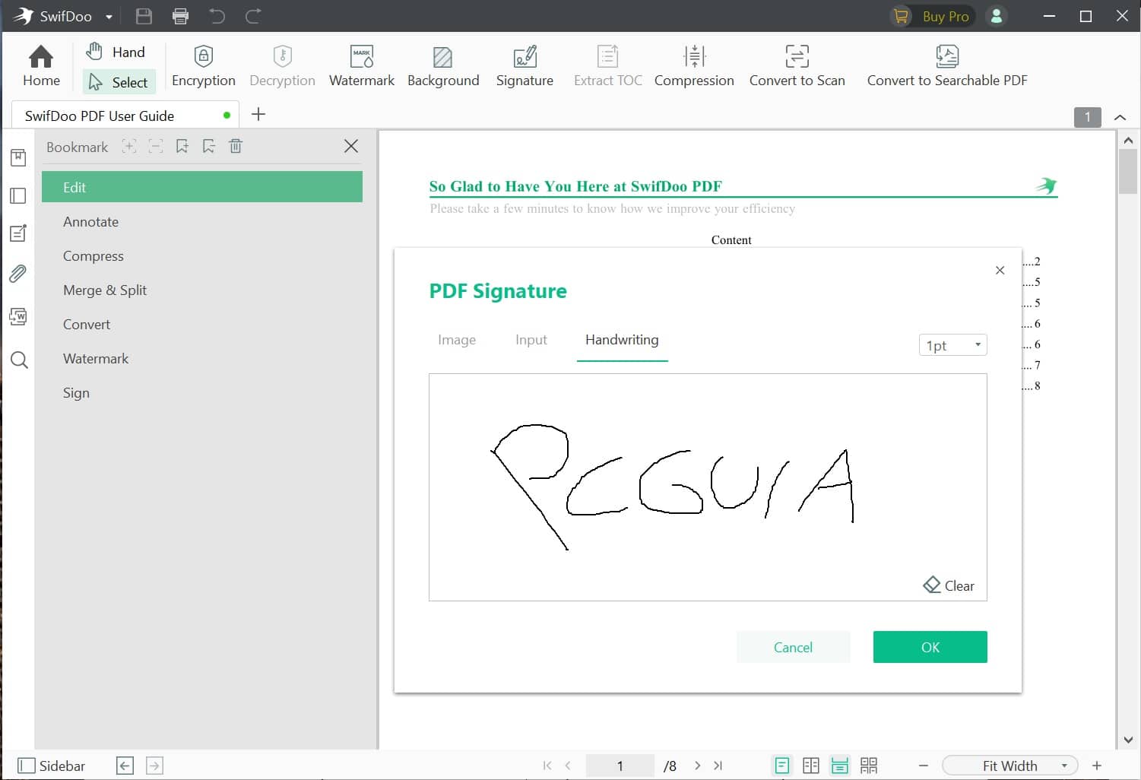Screen dimensions: 1141x780
Task: Select the Compress bookmark
Action: coord(202,256)
